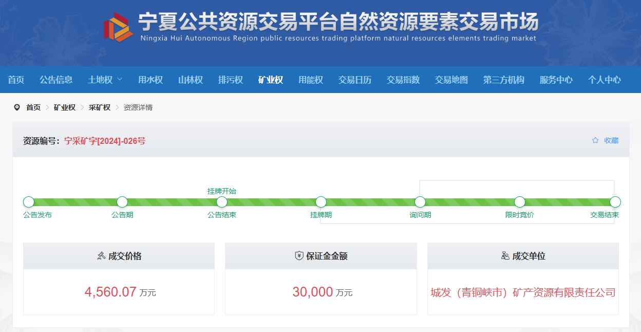Select 个人中心 in the top navigation
The image size is (641, 332).
[605, 80]
